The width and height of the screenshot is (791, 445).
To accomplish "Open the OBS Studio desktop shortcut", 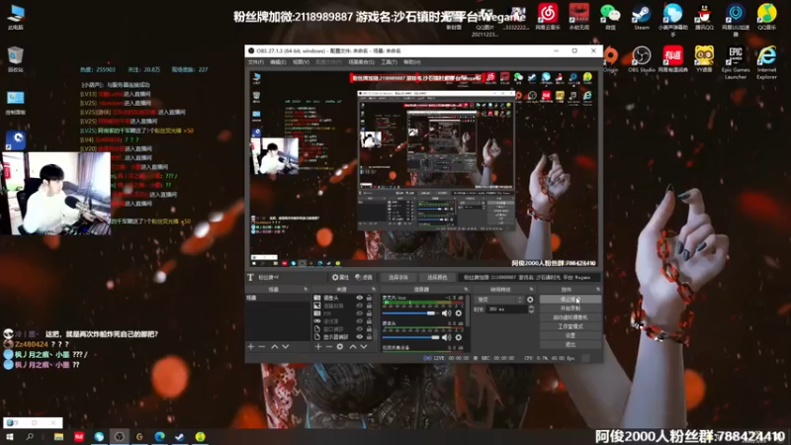I will pos(642,59).
